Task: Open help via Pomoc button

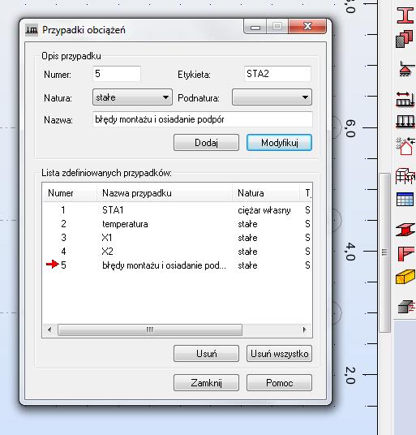Action: [x=279, y=383]
